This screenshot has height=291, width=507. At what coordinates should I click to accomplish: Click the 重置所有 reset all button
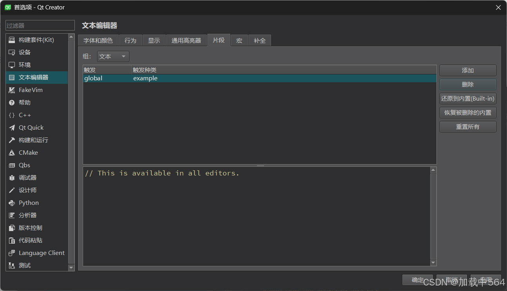[468, 127]
